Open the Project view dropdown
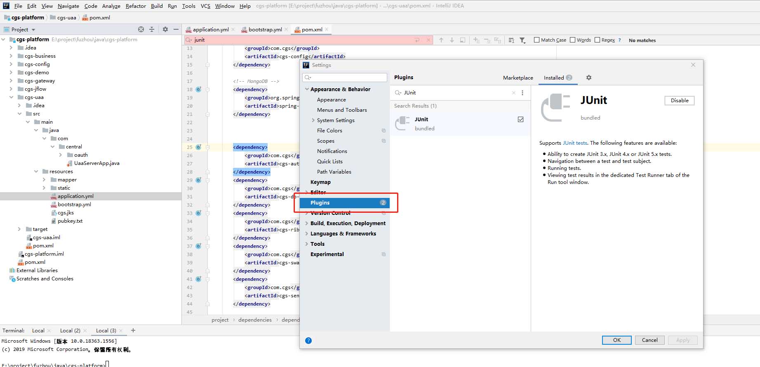Viewport: 760px width, 367px height. (x=33, y=30)
